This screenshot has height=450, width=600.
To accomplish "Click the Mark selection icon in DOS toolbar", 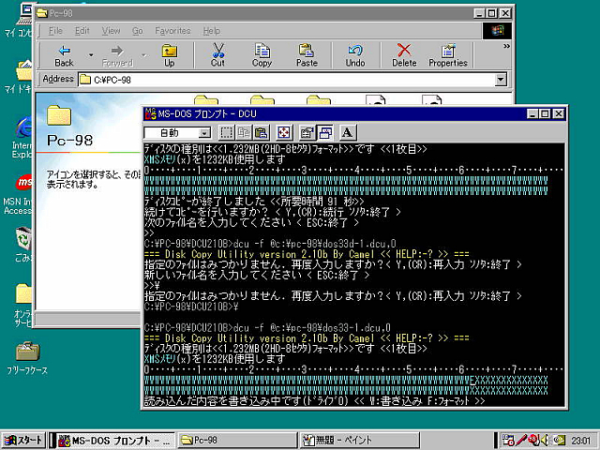I will [x=226, y=133].
